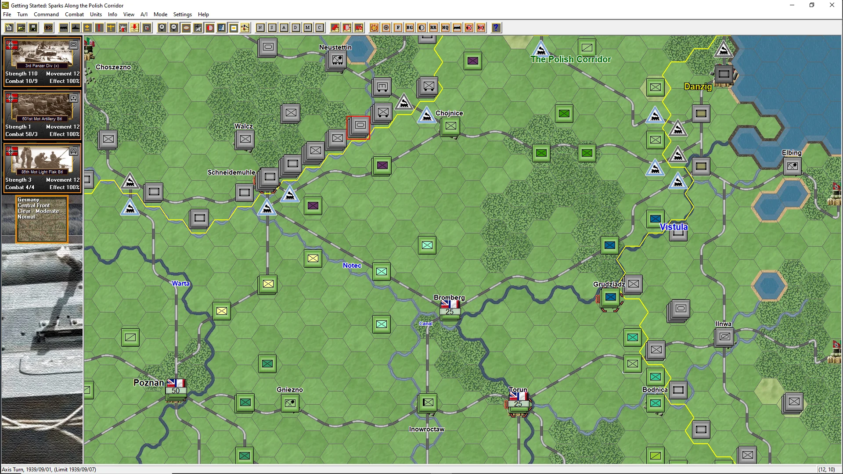Image resolution: width=843 pixels, height=474 pixels.
Task: Click the white burst with red arrow icon
Action: coord(123,28)
